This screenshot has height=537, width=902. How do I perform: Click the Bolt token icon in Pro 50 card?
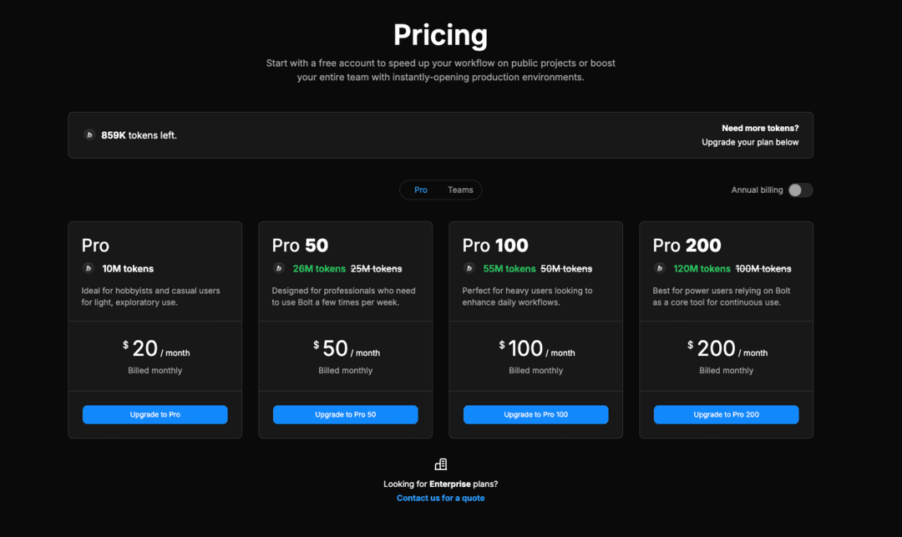(x=279, y=268)
